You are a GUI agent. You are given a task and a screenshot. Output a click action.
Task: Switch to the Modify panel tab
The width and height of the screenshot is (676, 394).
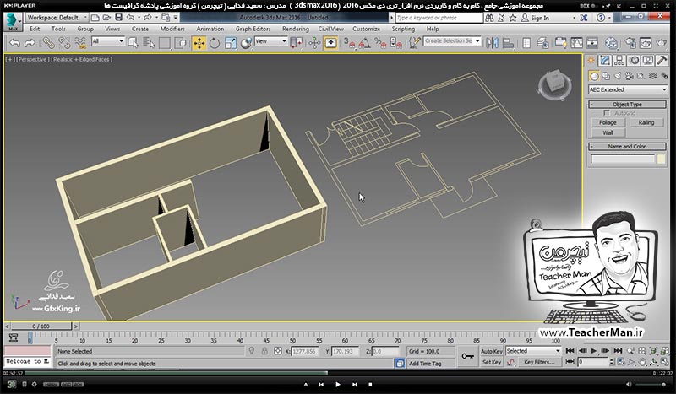[605, 60]
